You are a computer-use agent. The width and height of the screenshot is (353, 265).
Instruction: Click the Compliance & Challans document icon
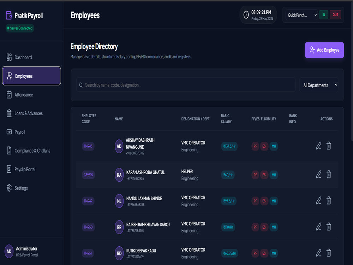tap(9, 151)
